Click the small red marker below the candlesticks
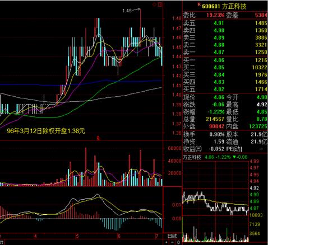The height and width of the screenshot is (245, 314). [x=98, y=138]
